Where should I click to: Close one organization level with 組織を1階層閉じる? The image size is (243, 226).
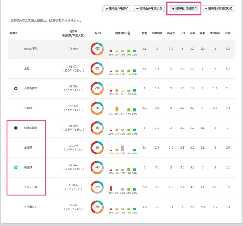[218, 9]
